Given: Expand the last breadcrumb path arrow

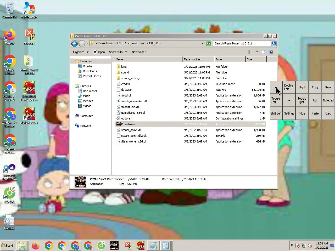Looking at the screenshot, I should pyautogui.click(x=161, y=43).
